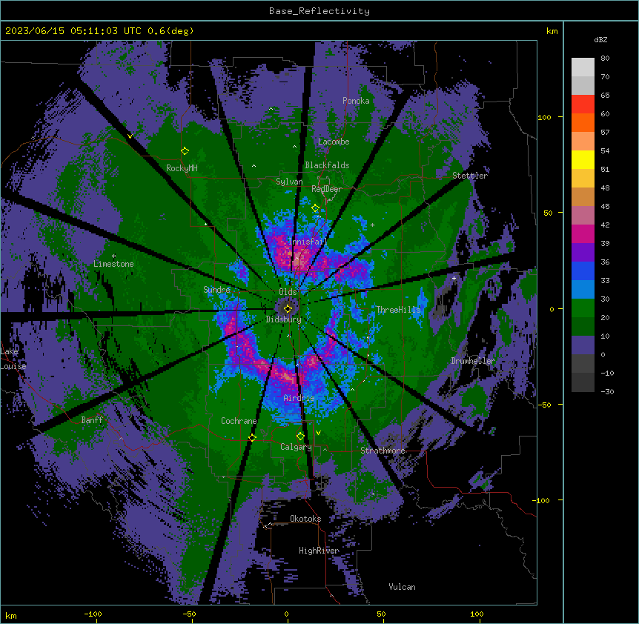The height and width of the screenshot is (624, 639).
Task: Click the Cochrane town label
Action: (239, 421)
